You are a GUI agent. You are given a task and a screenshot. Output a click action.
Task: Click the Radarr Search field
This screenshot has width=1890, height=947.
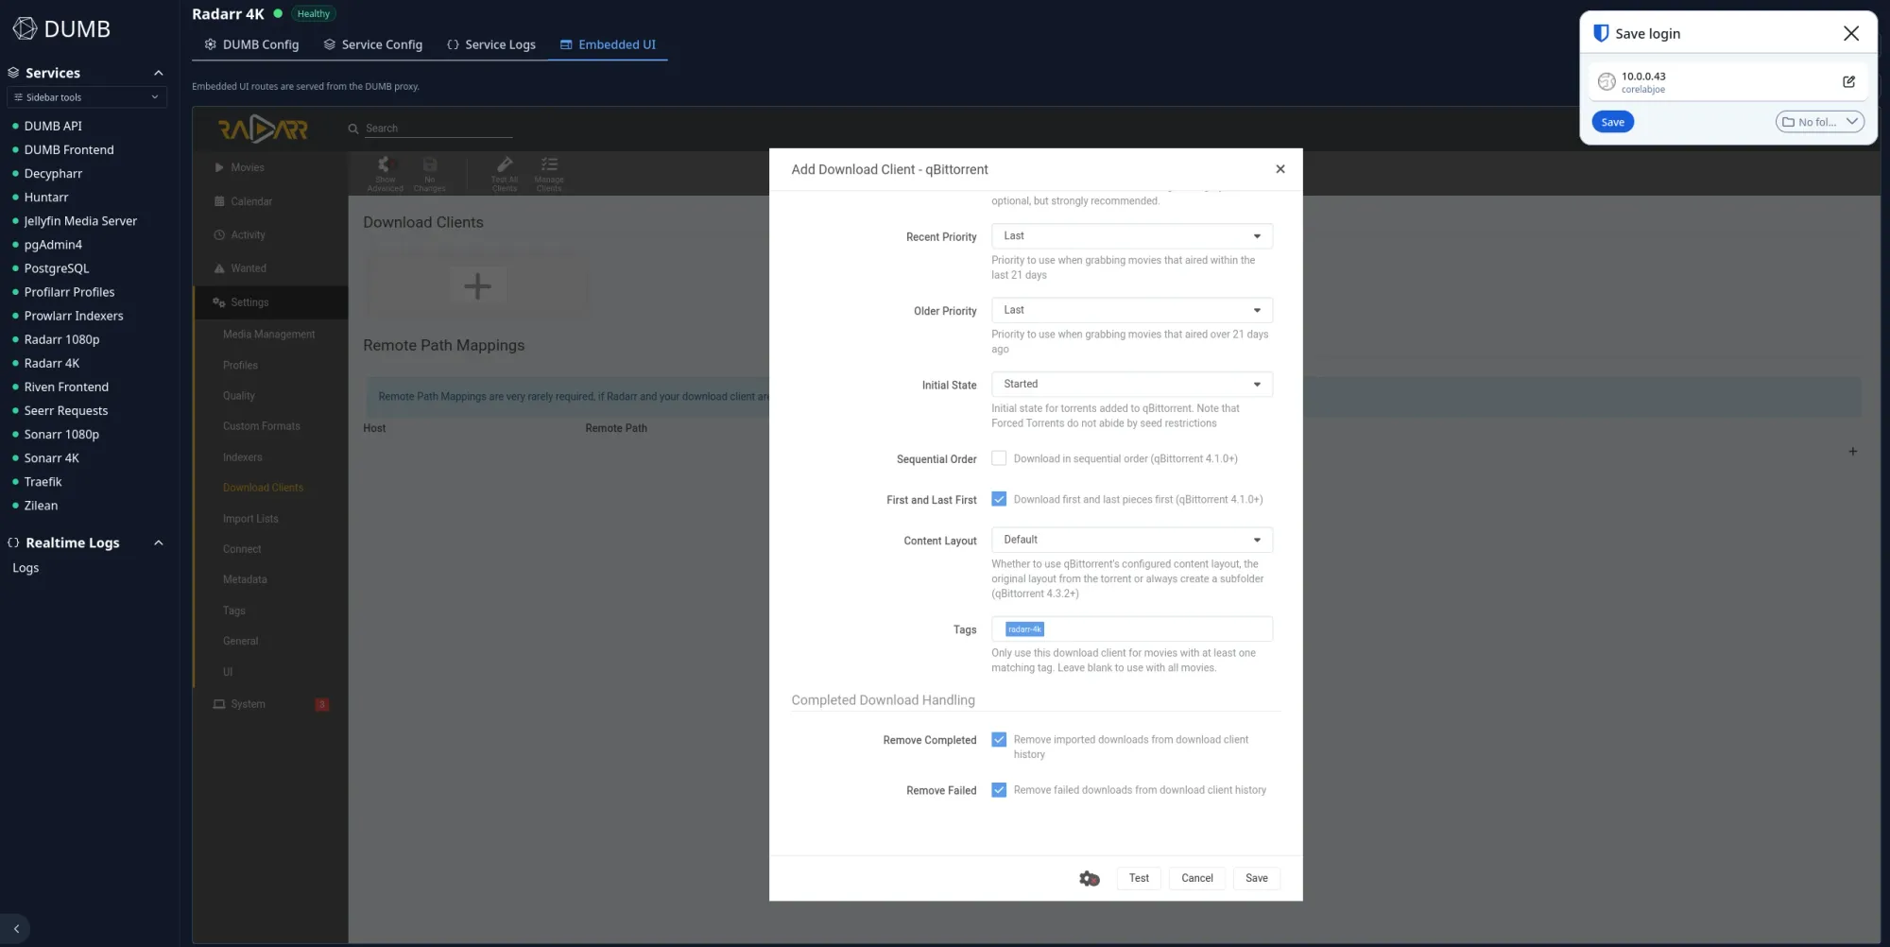tap(438, 129)
